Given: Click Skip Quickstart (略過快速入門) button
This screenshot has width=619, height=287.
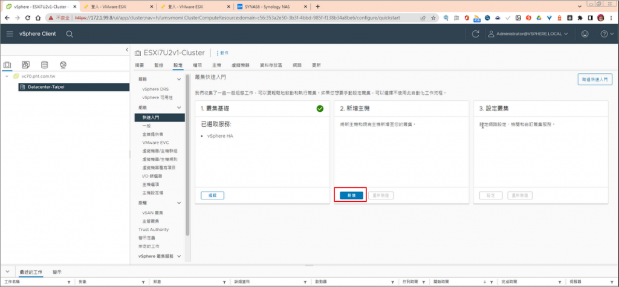Looking at the screenshot, I should [x=595, y=79].
